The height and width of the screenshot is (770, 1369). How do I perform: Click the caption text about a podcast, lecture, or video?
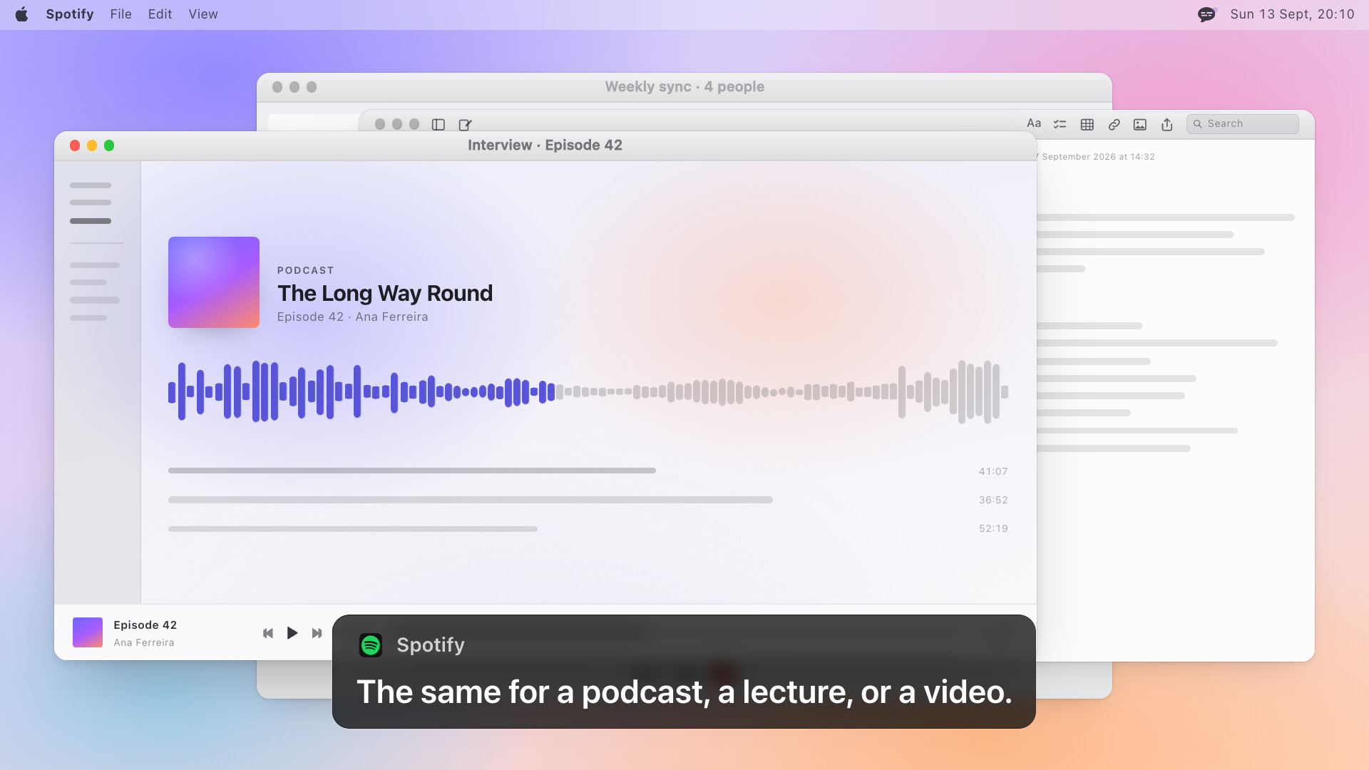[x=684, y=692]
